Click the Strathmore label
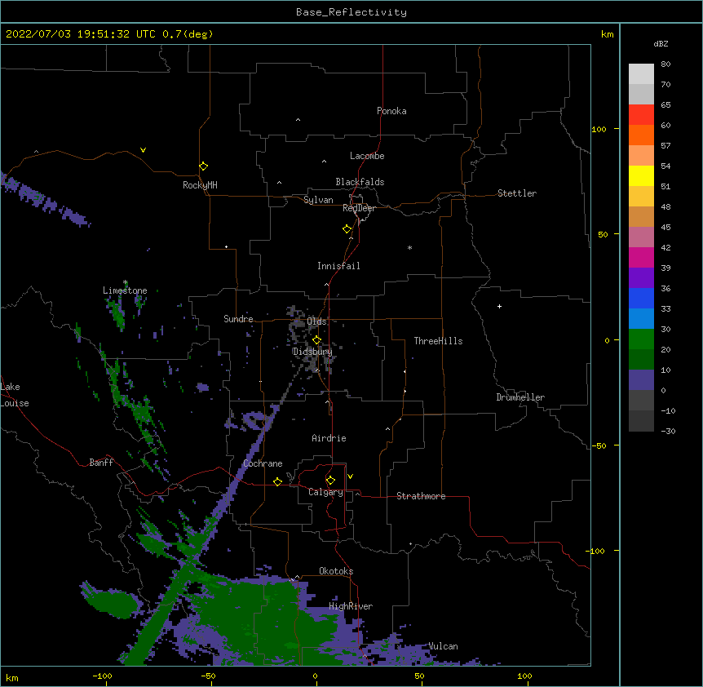The image size is (703, 687). tap(421, 496)
